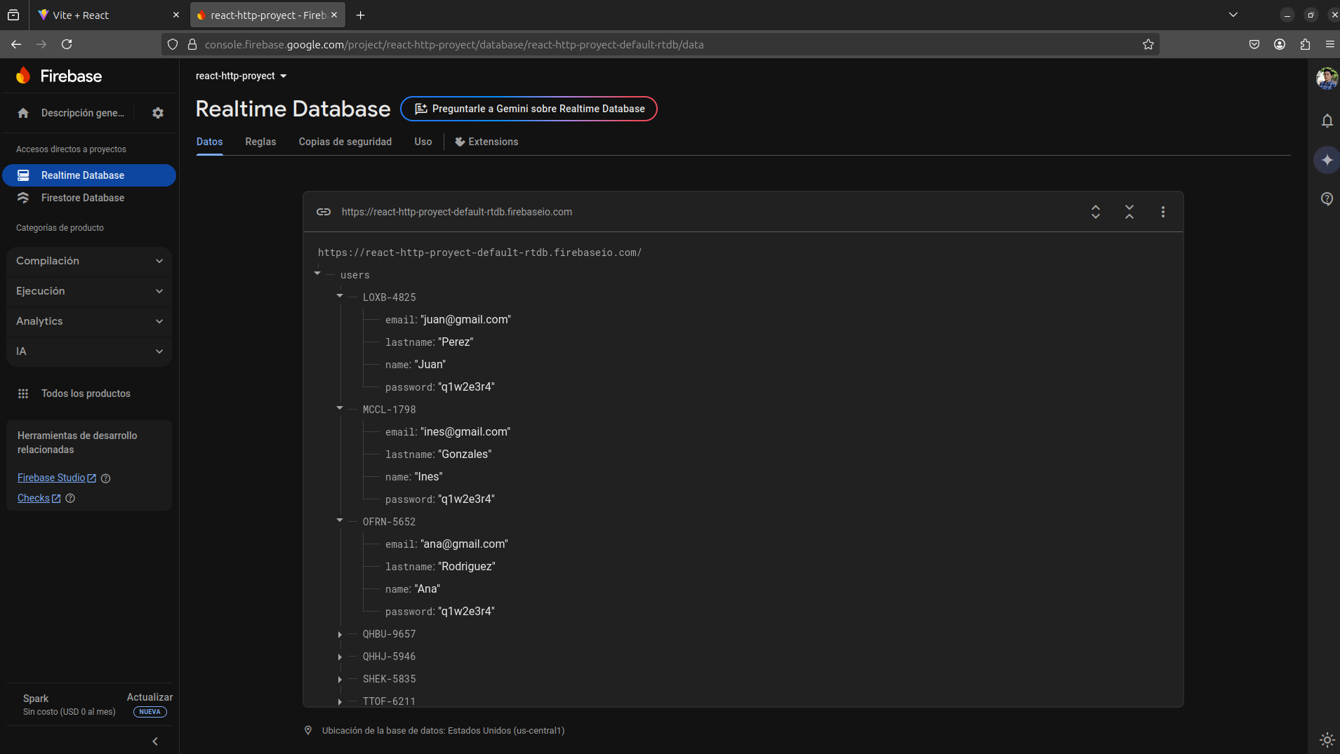
Task: Open Gemini sparkle assistant icon
Action: pyautogui.click(x=1327, y=160)
